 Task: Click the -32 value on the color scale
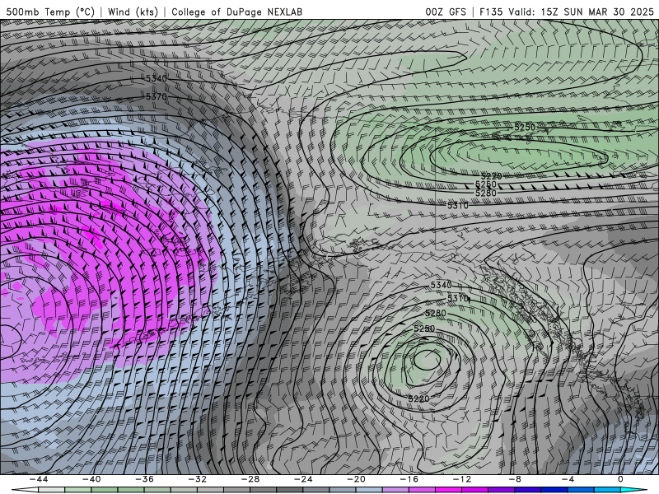(198, 479)
